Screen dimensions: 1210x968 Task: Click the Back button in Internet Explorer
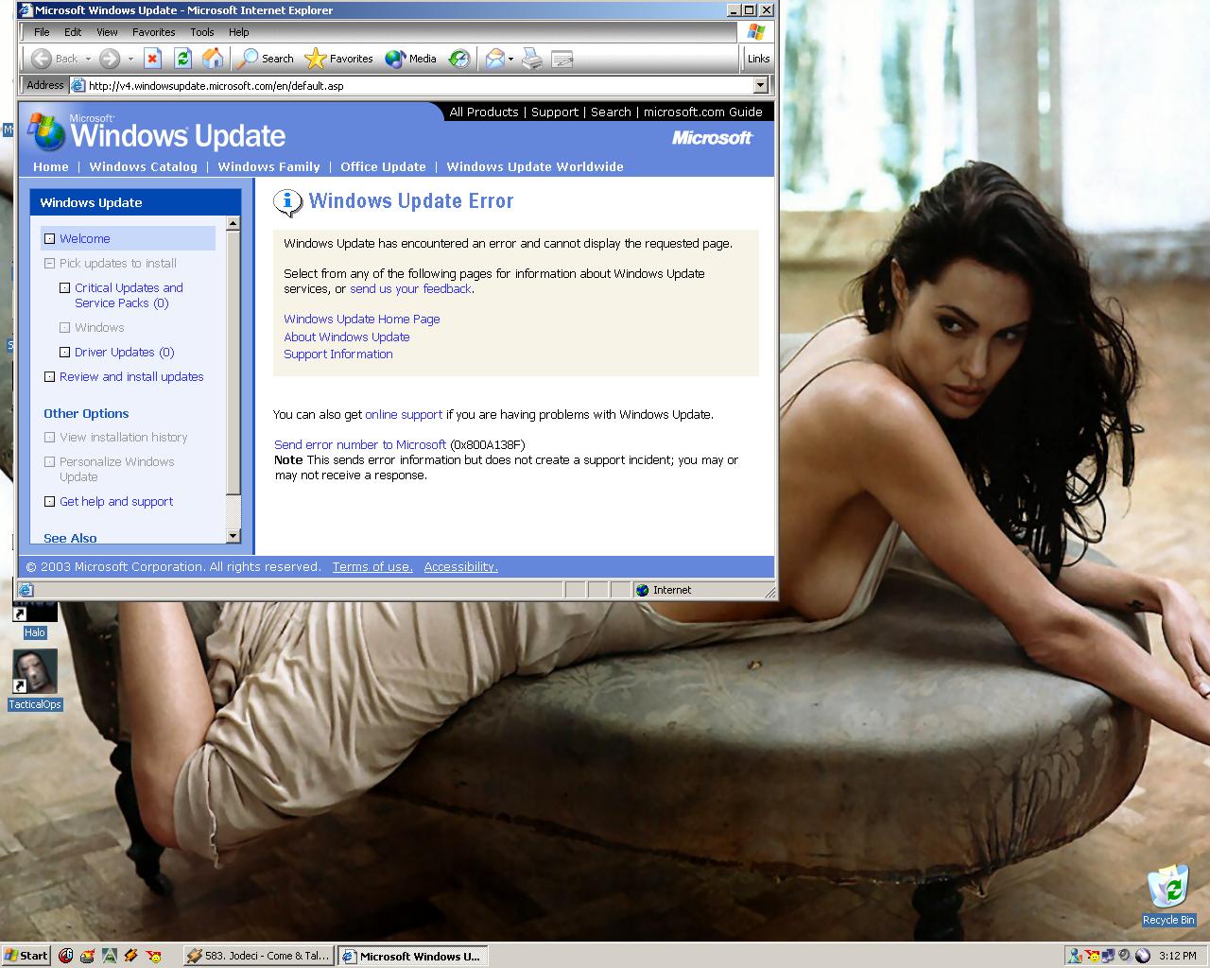point(54,59)
